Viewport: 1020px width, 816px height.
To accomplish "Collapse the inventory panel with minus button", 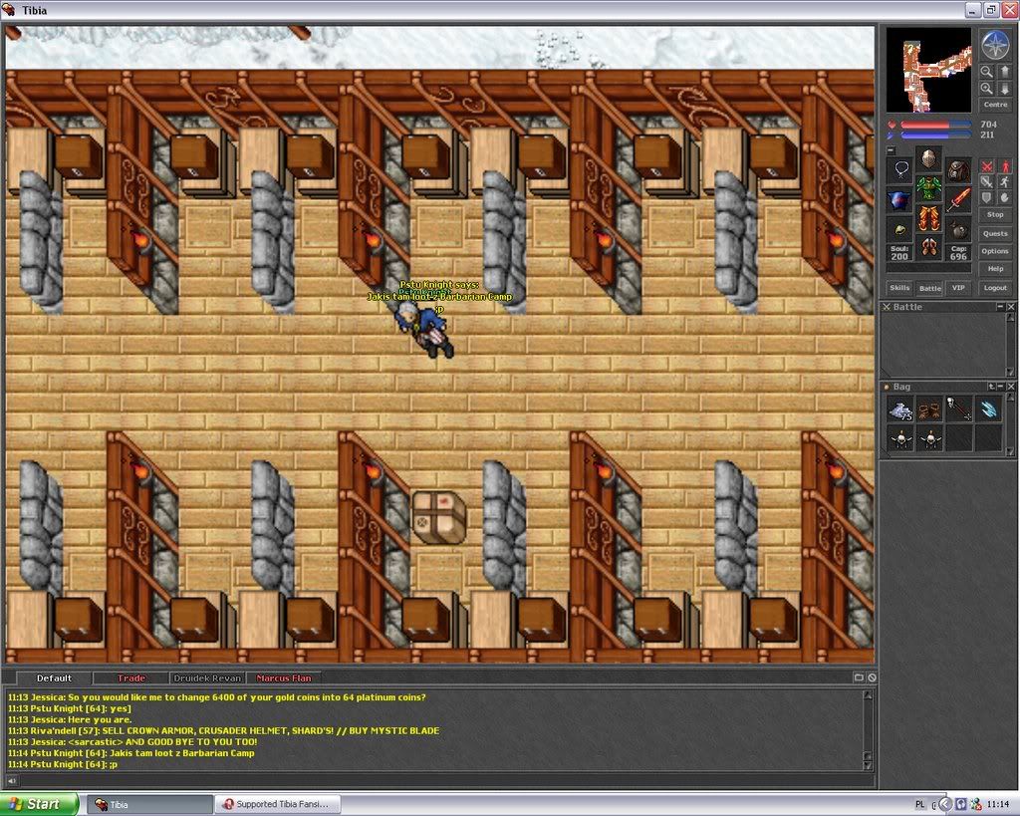I will point(892,150).
